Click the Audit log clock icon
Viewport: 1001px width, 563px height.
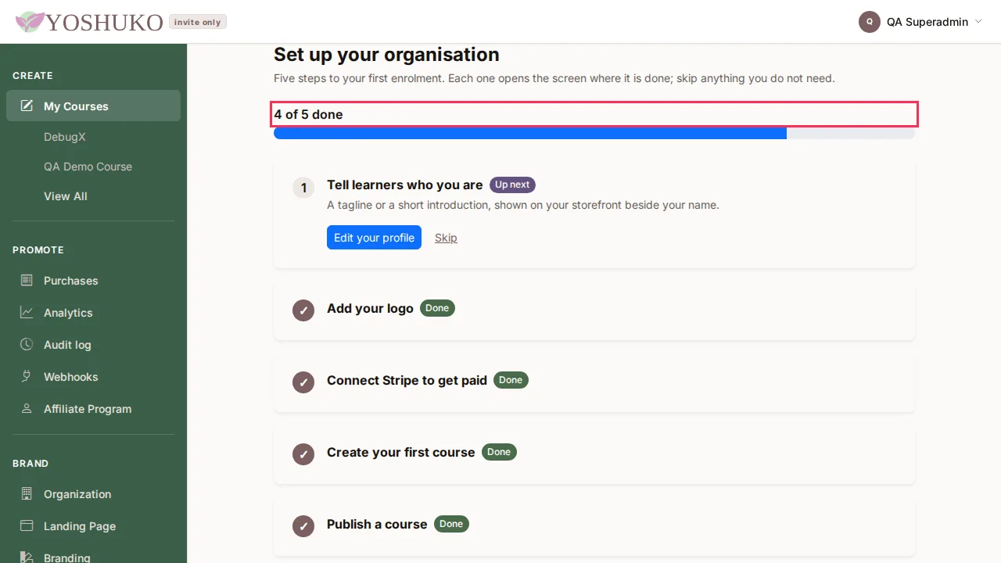click(27, 344)
